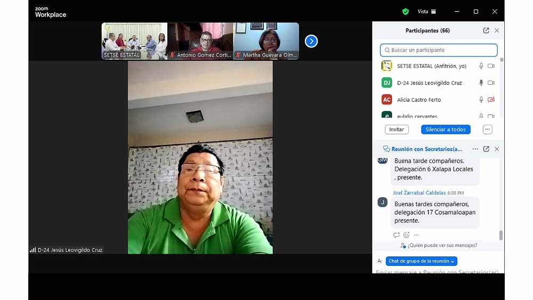The height and width of the screenshot is (300, 533).
Task: Pop out the Participantes panel
Action: point(486,31)
